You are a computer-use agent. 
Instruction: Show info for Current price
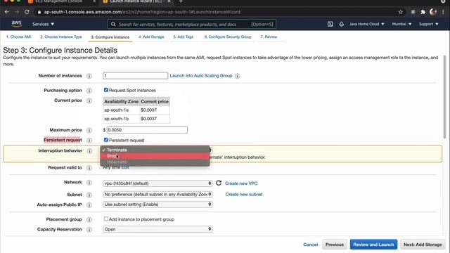89,100
